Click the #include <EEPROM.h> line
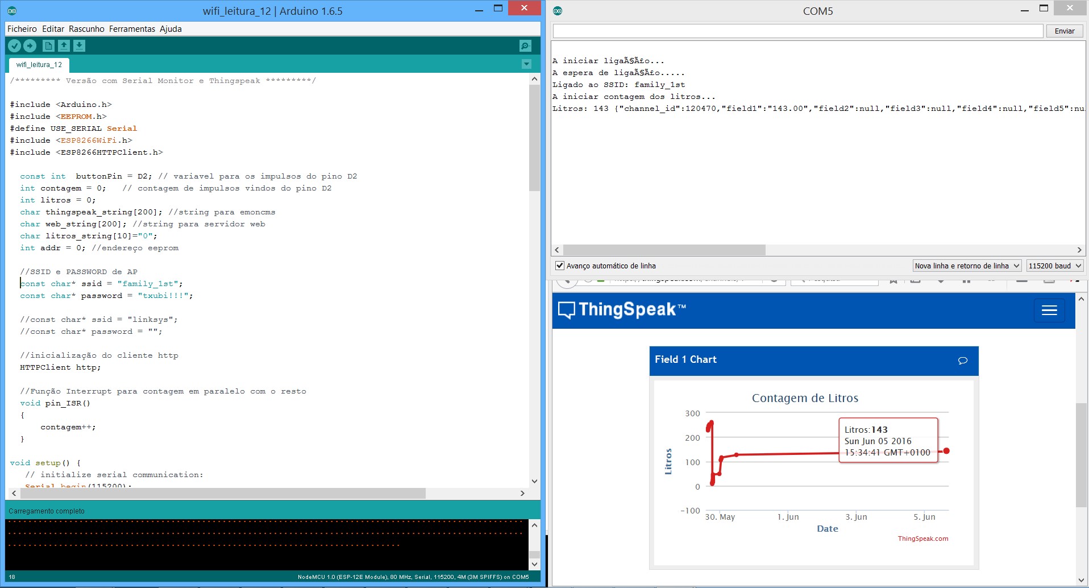This screenshot has width=1089, height=588. [x=58, y=117]
